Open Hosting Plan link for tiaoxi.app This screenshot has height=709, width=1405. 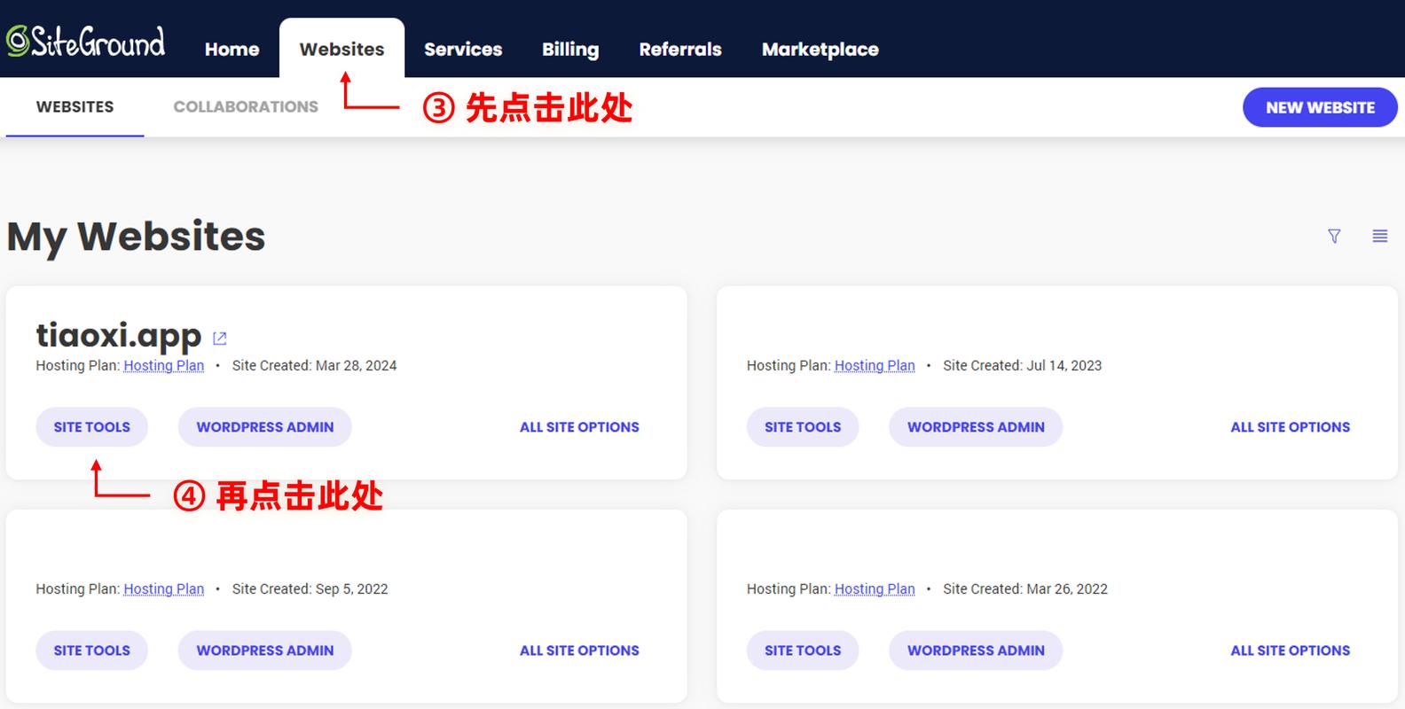click(x=164, y=365)
